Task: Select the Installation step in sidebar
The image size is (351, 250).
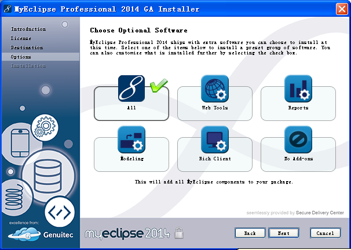Action: (x=28, y=66)
